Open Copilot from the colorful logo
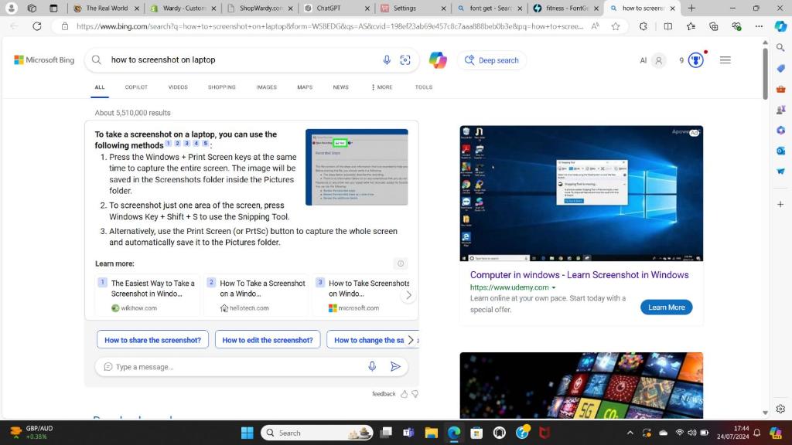 point(438,60)
